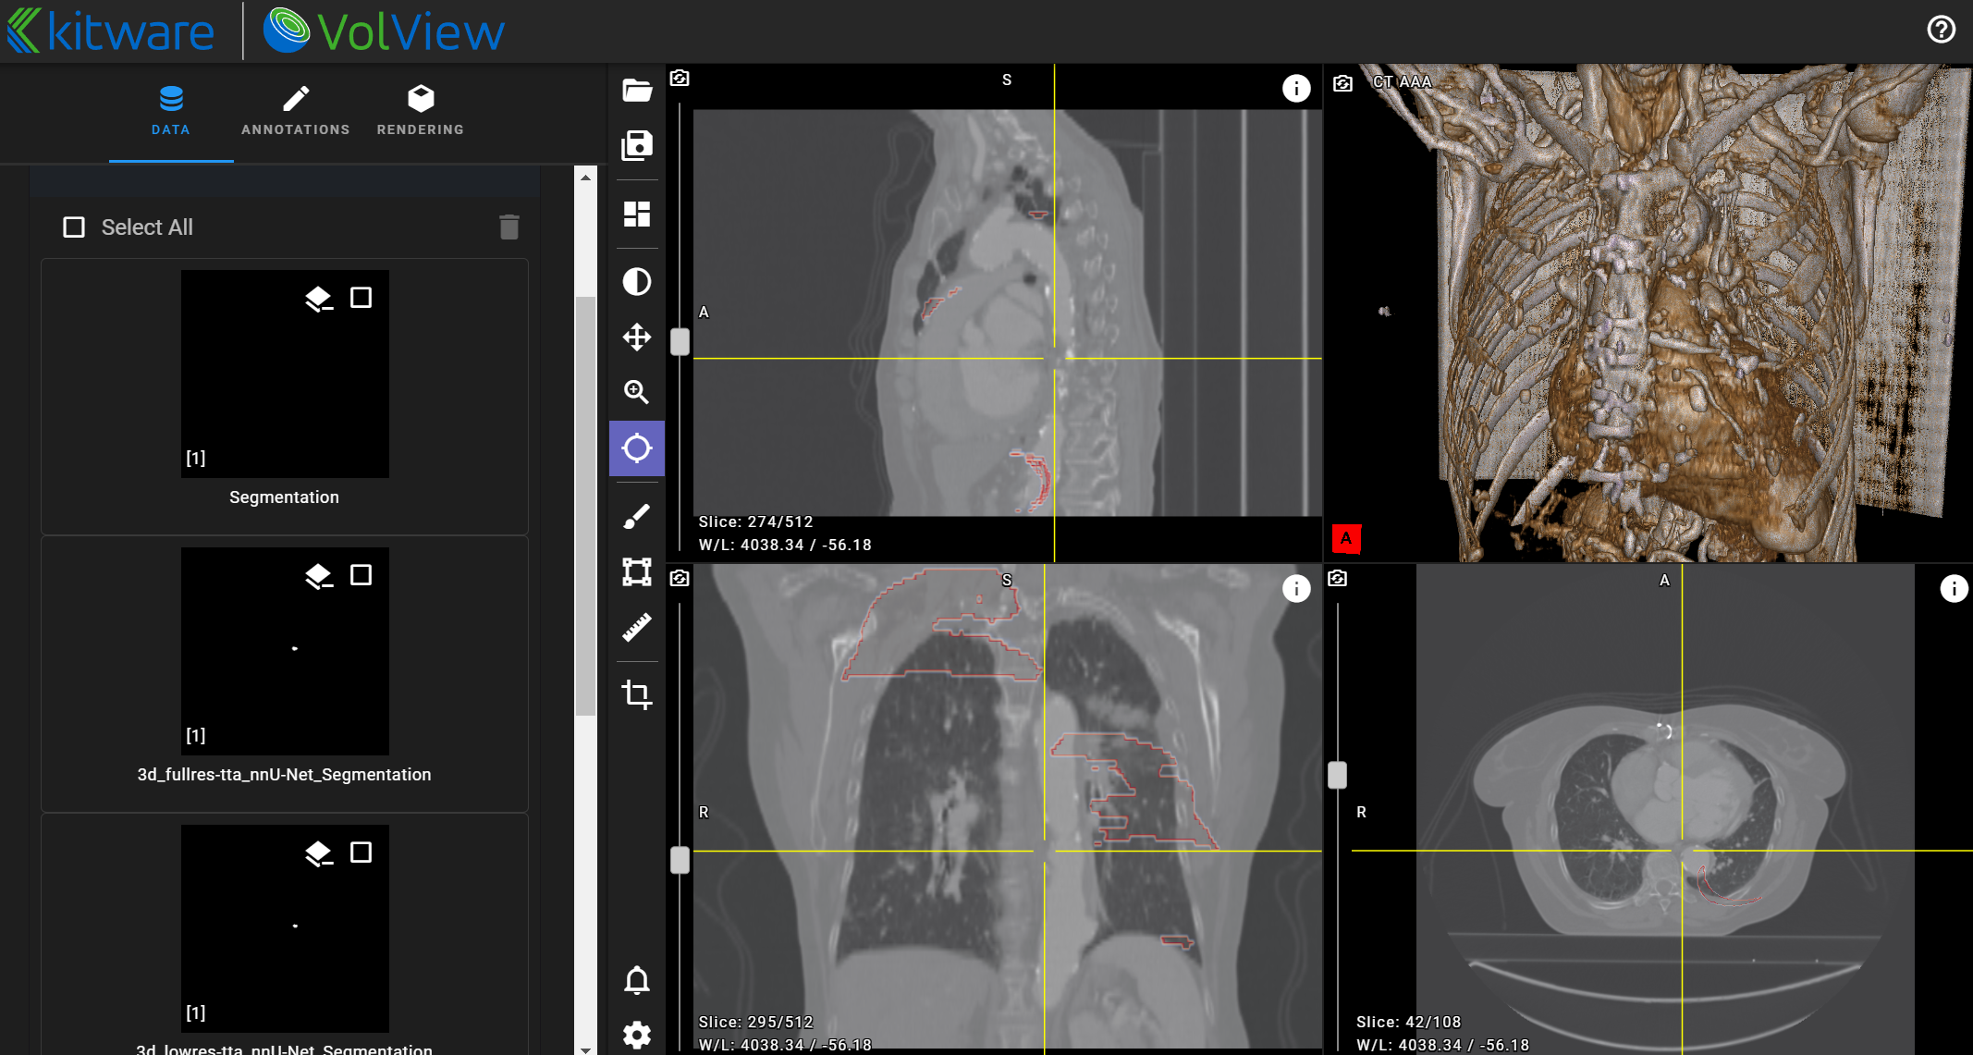Screen dimensions: 1973x1055
Task: Check the Select All checkbox
Action: click(74, 227)
